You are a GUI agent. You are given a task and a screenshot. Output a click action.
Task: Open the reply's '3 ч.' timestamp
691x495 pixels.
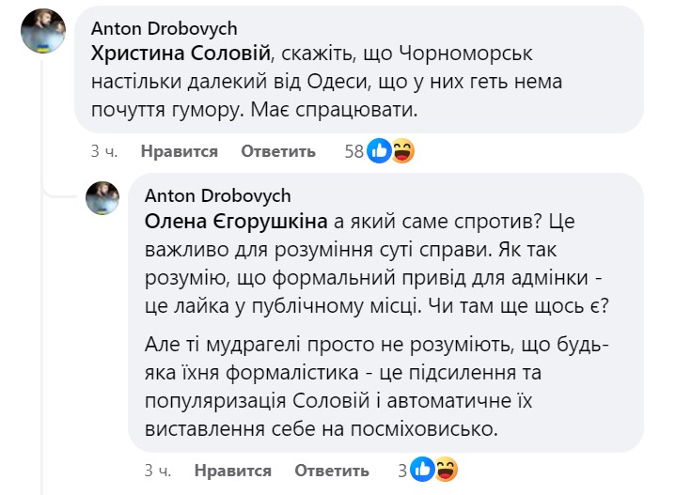(157, 471)
